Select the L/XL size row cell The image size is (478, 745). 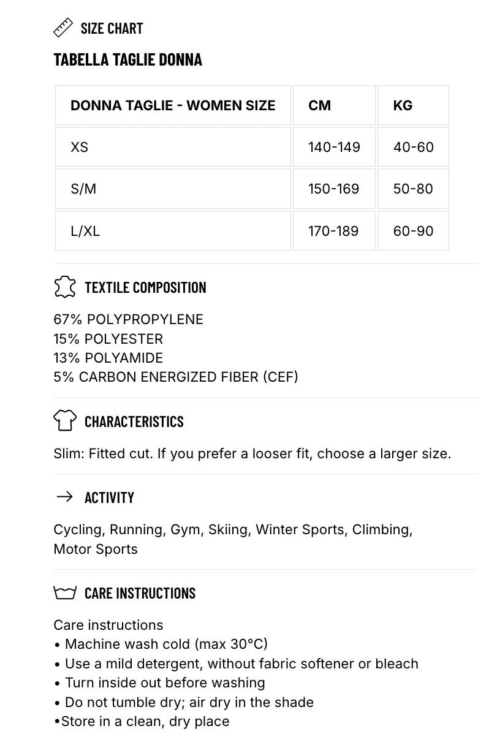pyautogui.click(x=173, y=231)
